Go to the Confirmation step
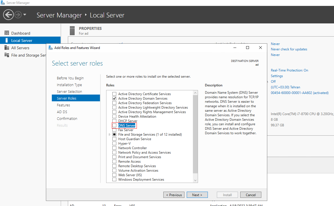Viewport: 334px width, 206px height. [67, 118]
